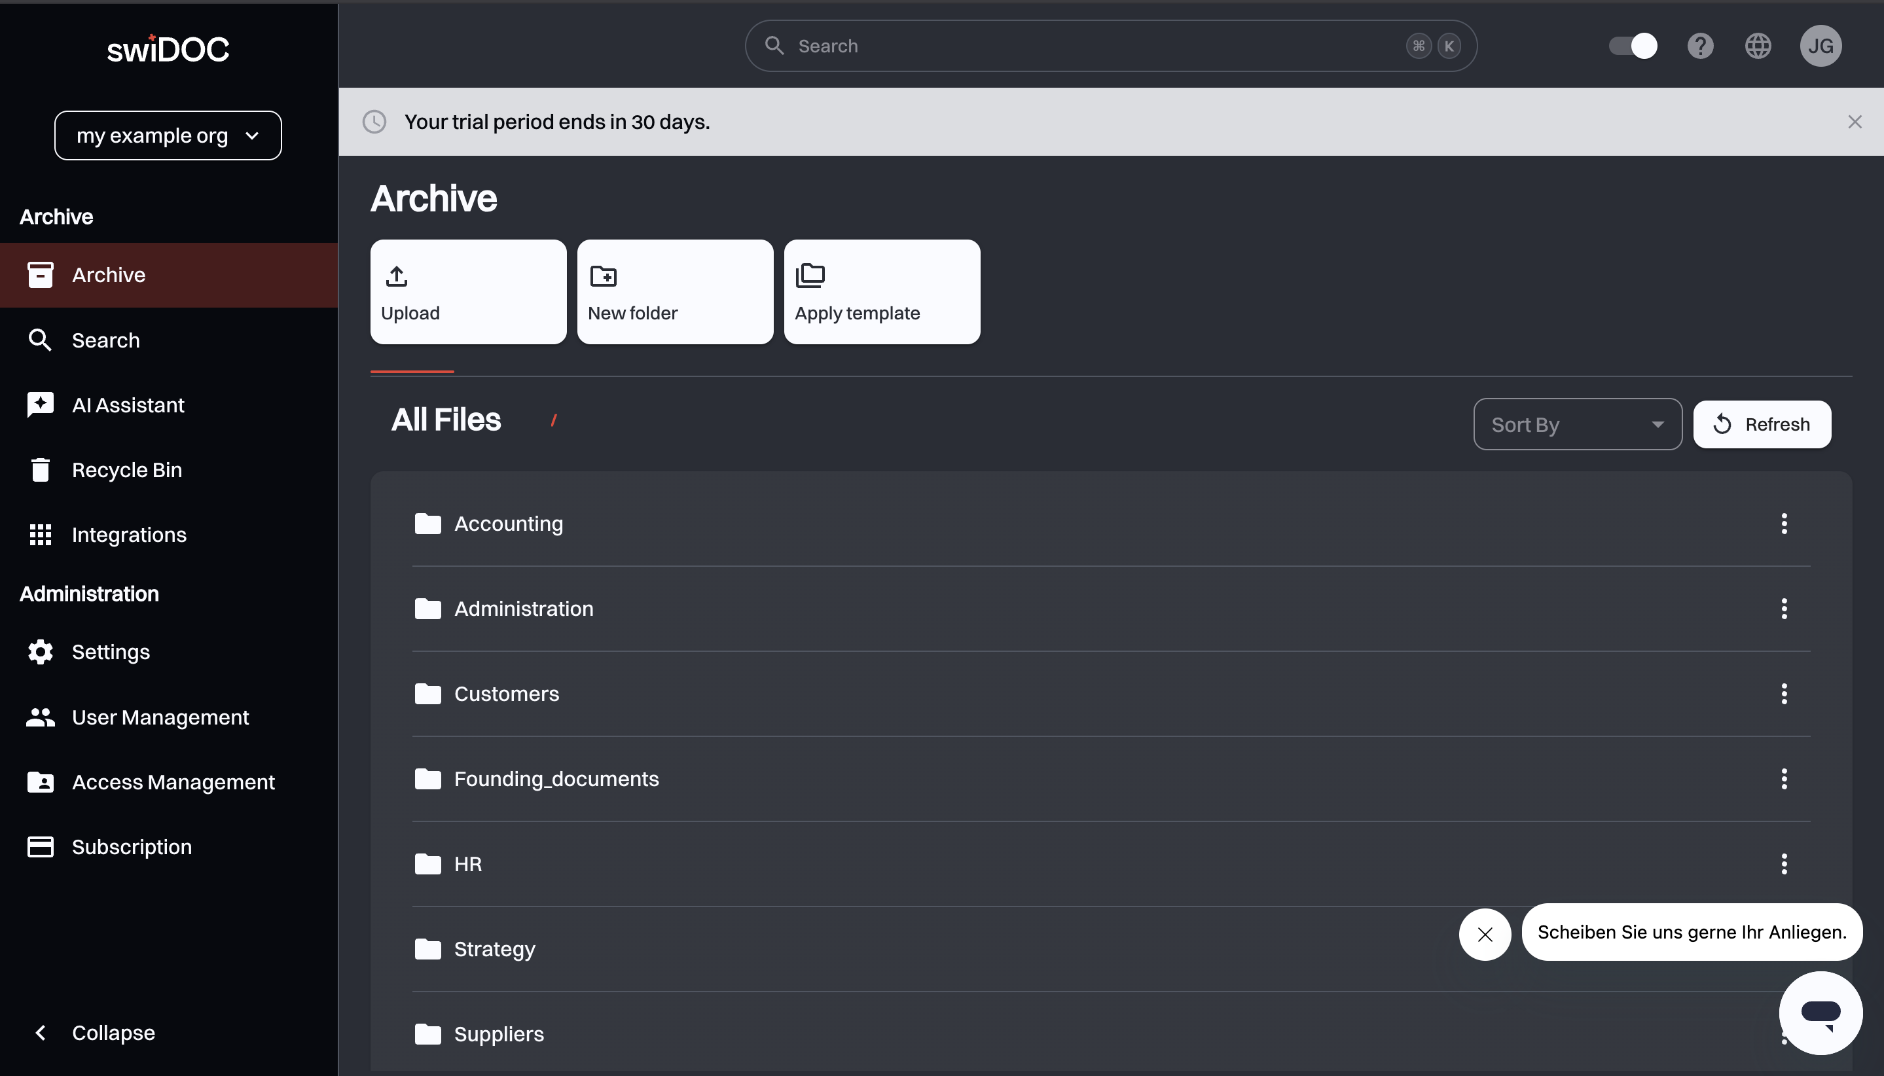Screen dimensions: 1884x1076
Task: Open the help question mark icon
Action: (1700, 46)
